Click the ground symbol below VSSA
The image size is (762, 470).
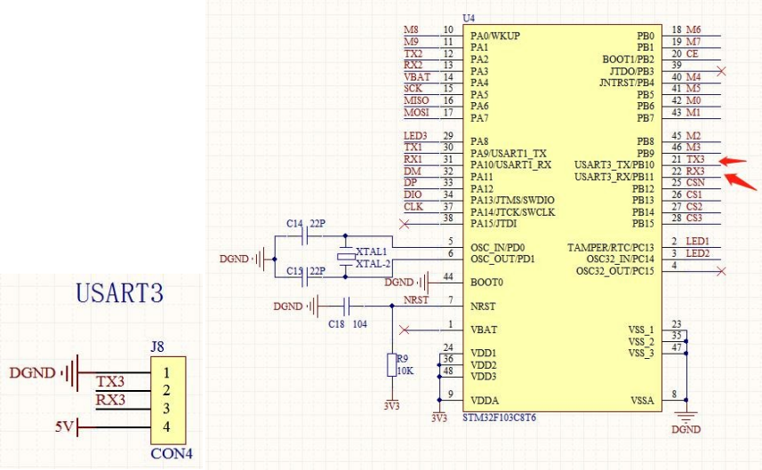click(x=686, y=417)
